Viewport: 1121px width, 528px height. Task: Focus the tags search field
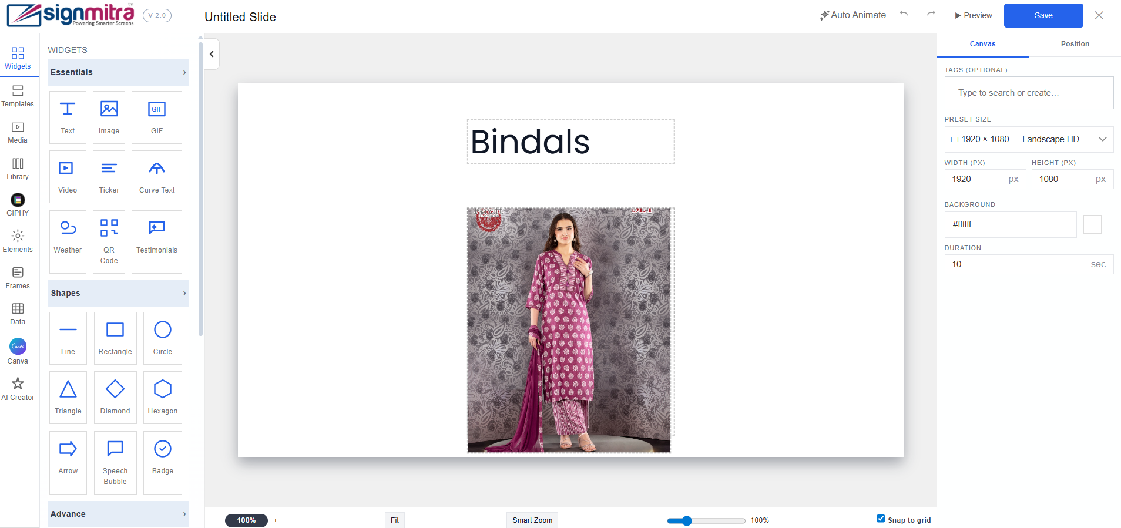click(x=1029, y=93)
